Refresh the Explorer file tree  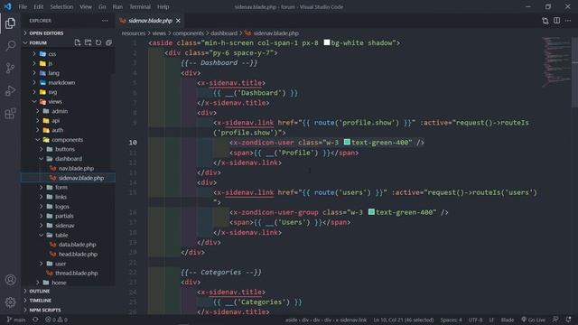[x=98, y=42]
